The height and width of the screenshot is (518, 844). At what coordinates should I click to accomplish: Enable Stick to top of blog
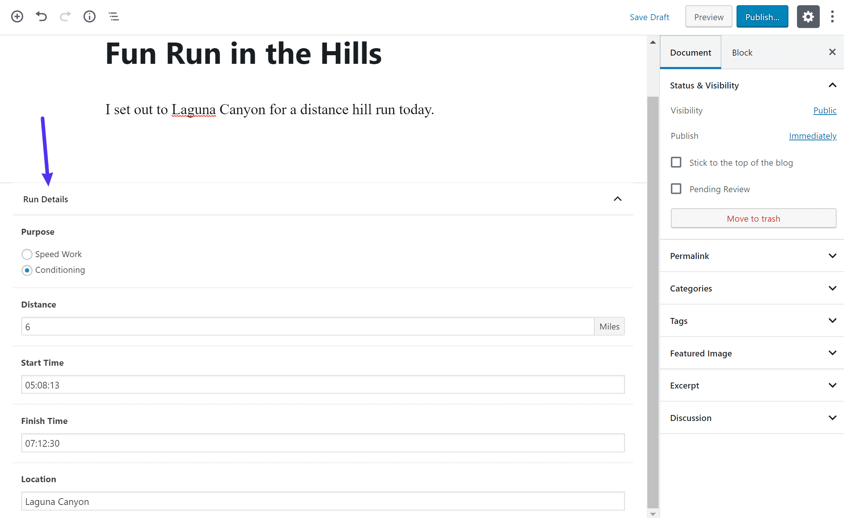[x=676, y=162]
